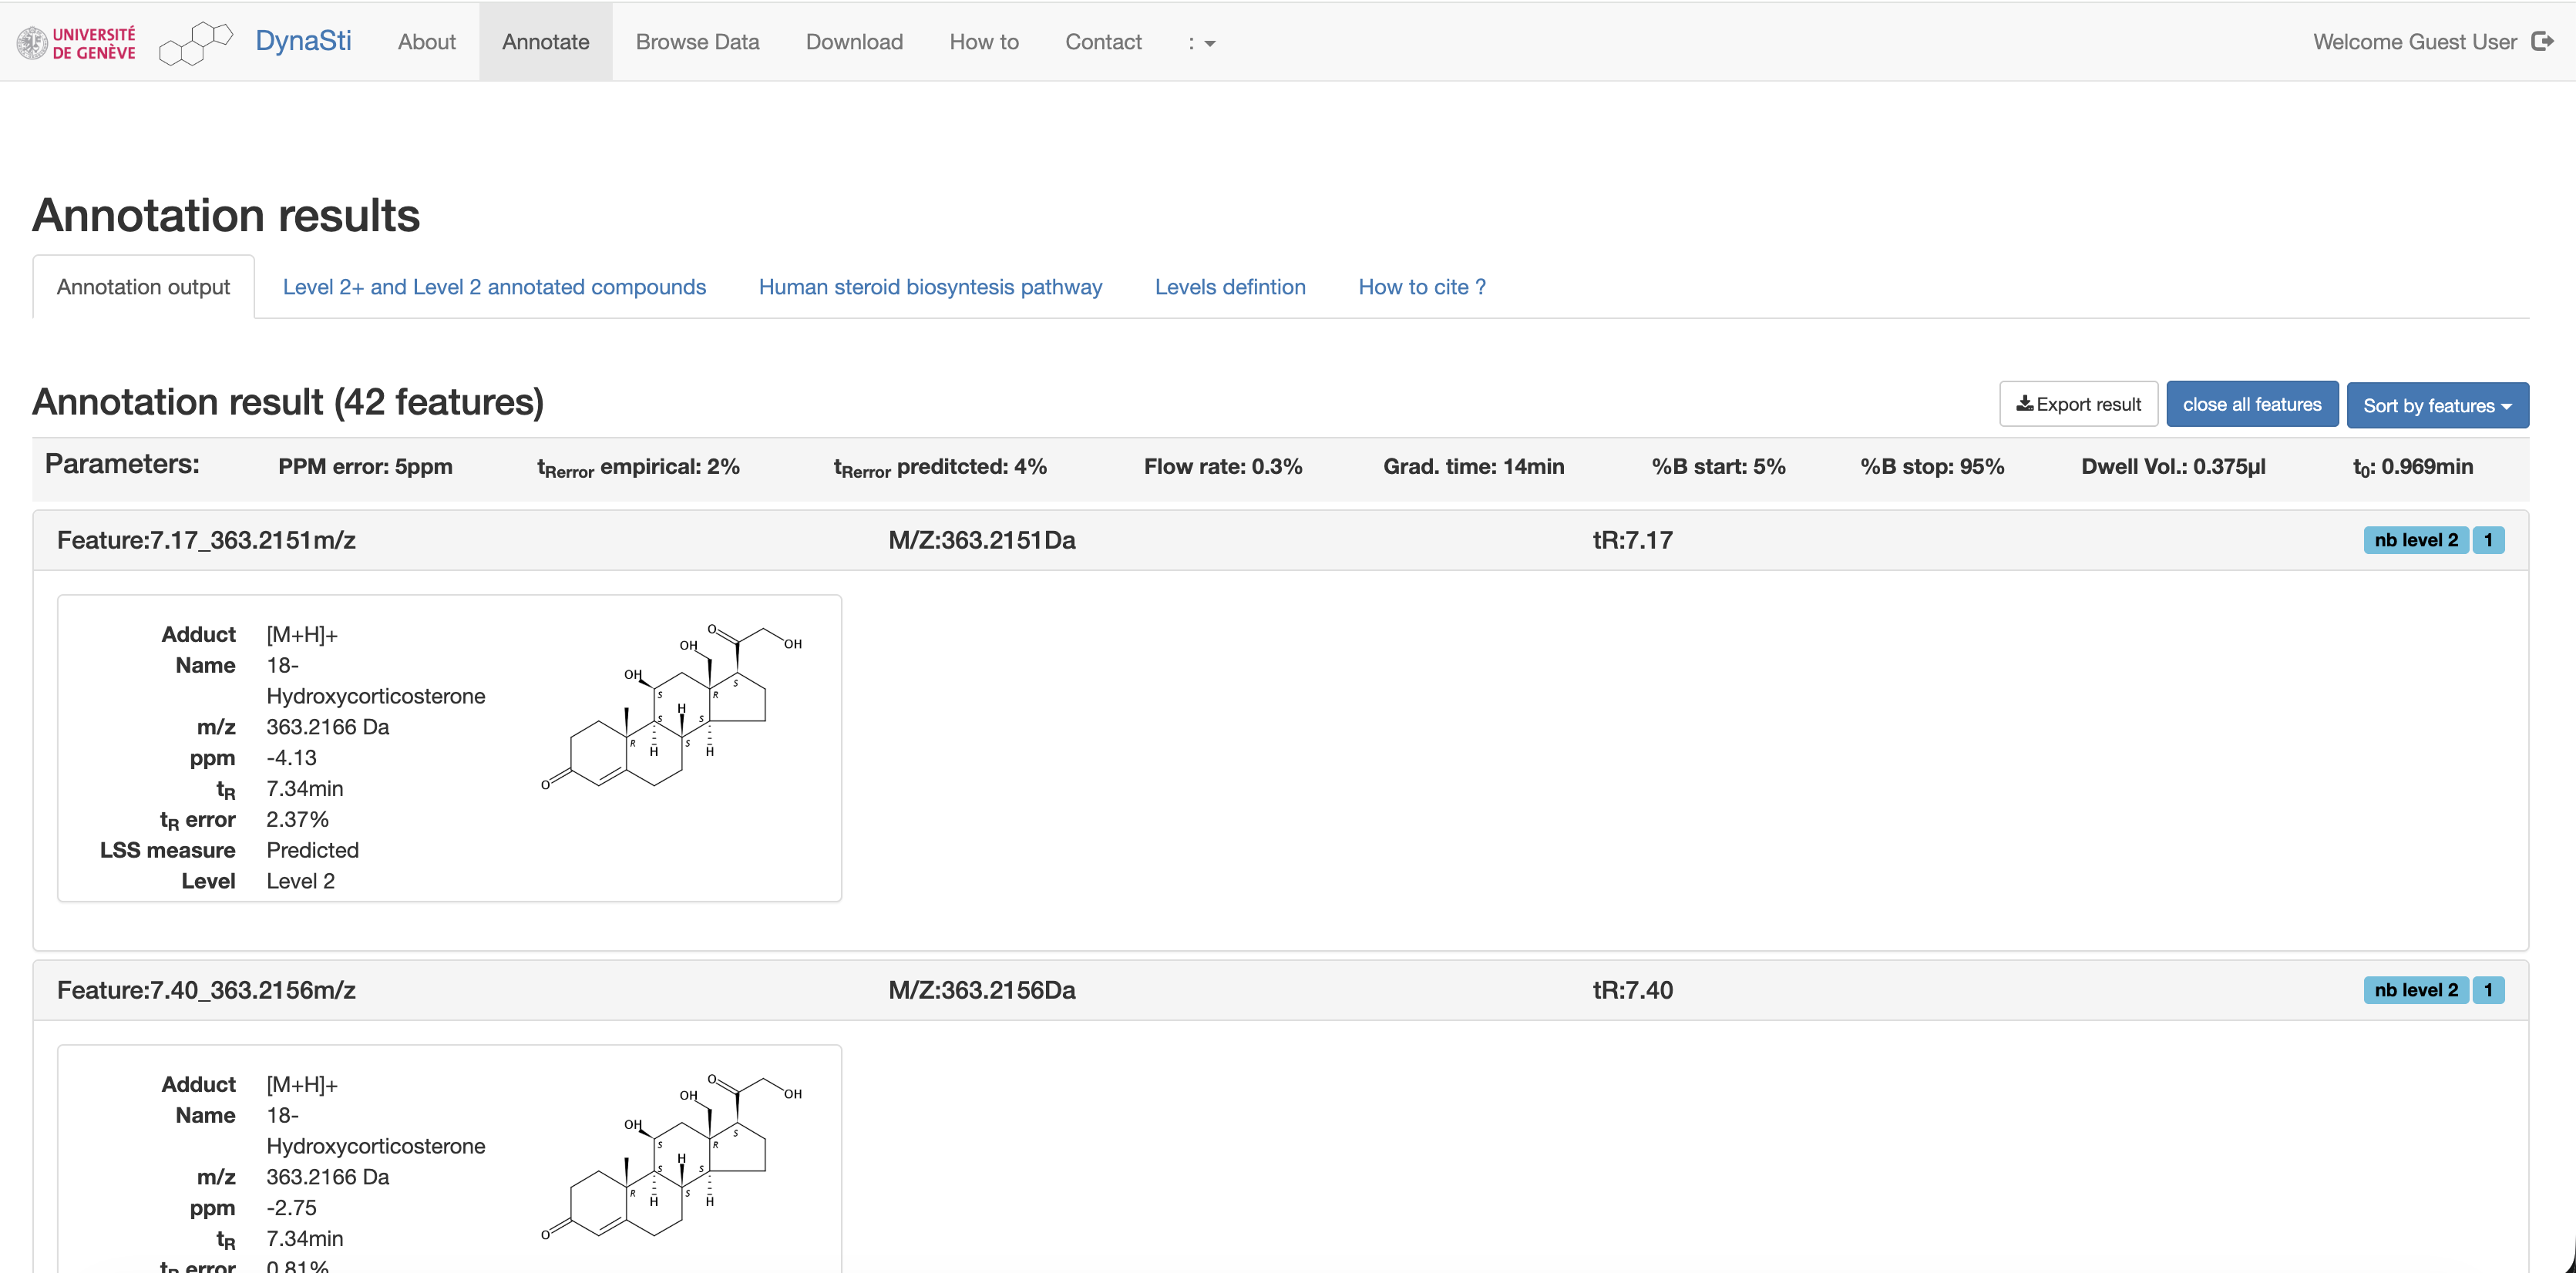
Task: Click the Grad. time: 14min parameter
Action: [1473, 466]
